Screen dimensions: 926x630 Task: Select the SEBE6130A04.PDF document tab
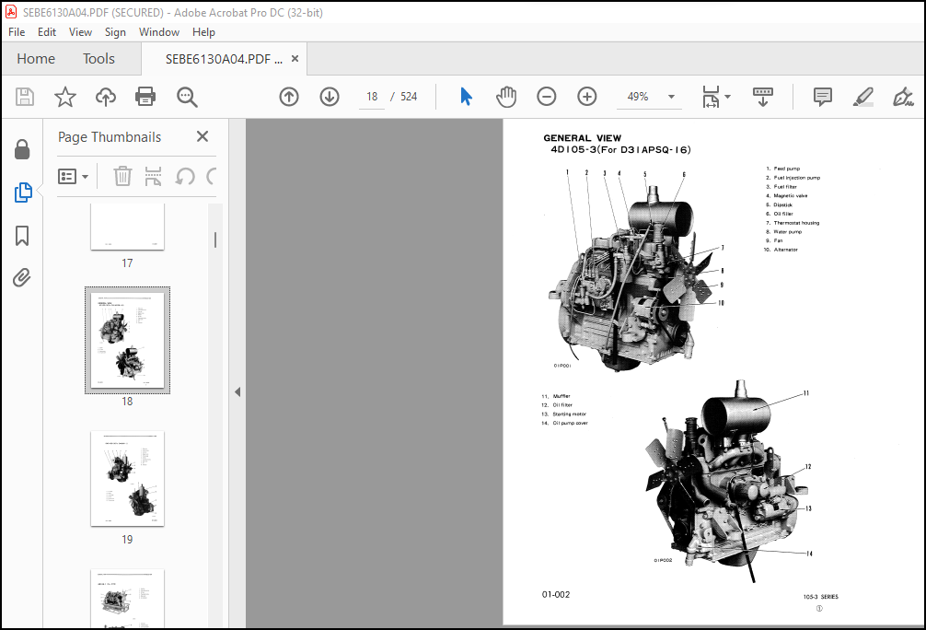coord(224,59)
